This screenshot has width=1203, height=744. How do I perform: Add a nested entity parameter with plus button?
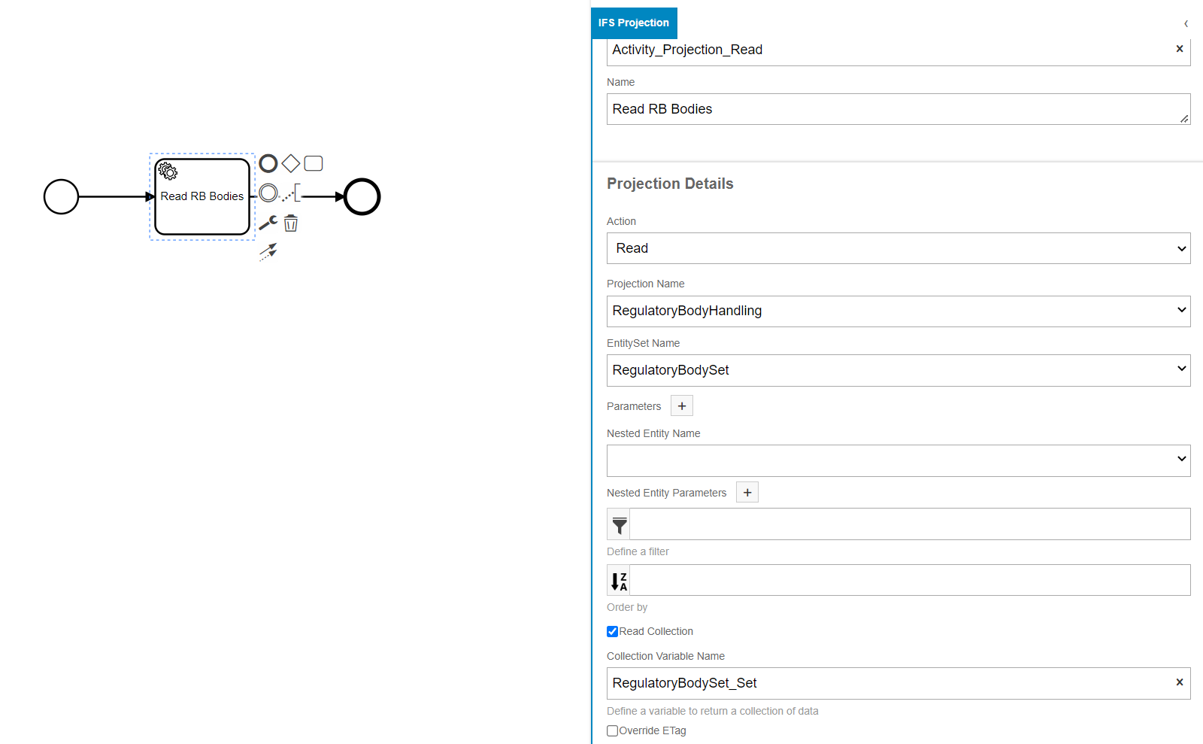pos(747,493)
